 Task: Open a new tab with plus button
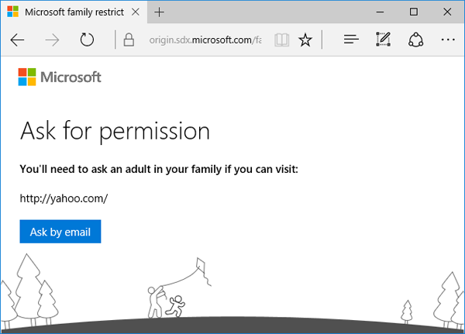160,12
